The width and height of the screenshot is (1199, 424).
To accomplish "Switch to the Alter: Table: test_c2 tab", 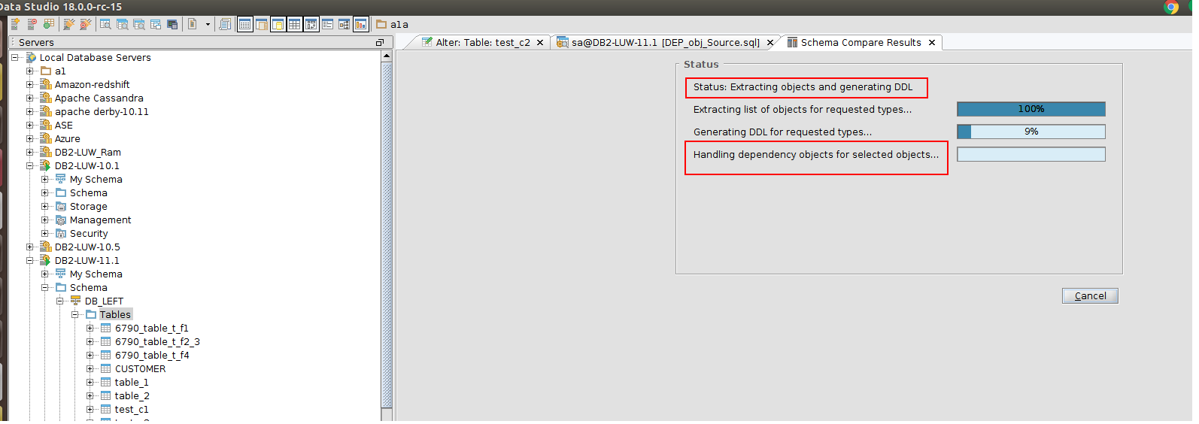I will (483, 42).
